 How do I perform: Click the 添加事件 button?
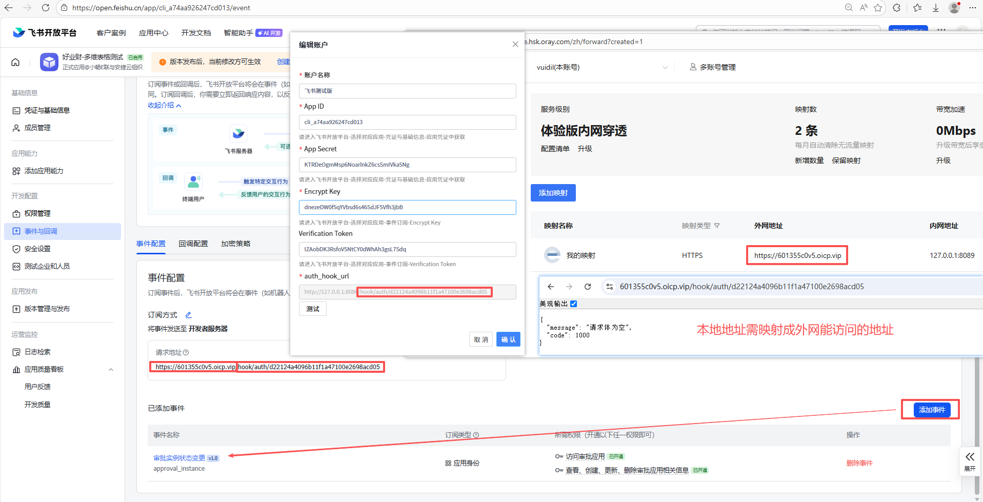click(x=932, y=410)
